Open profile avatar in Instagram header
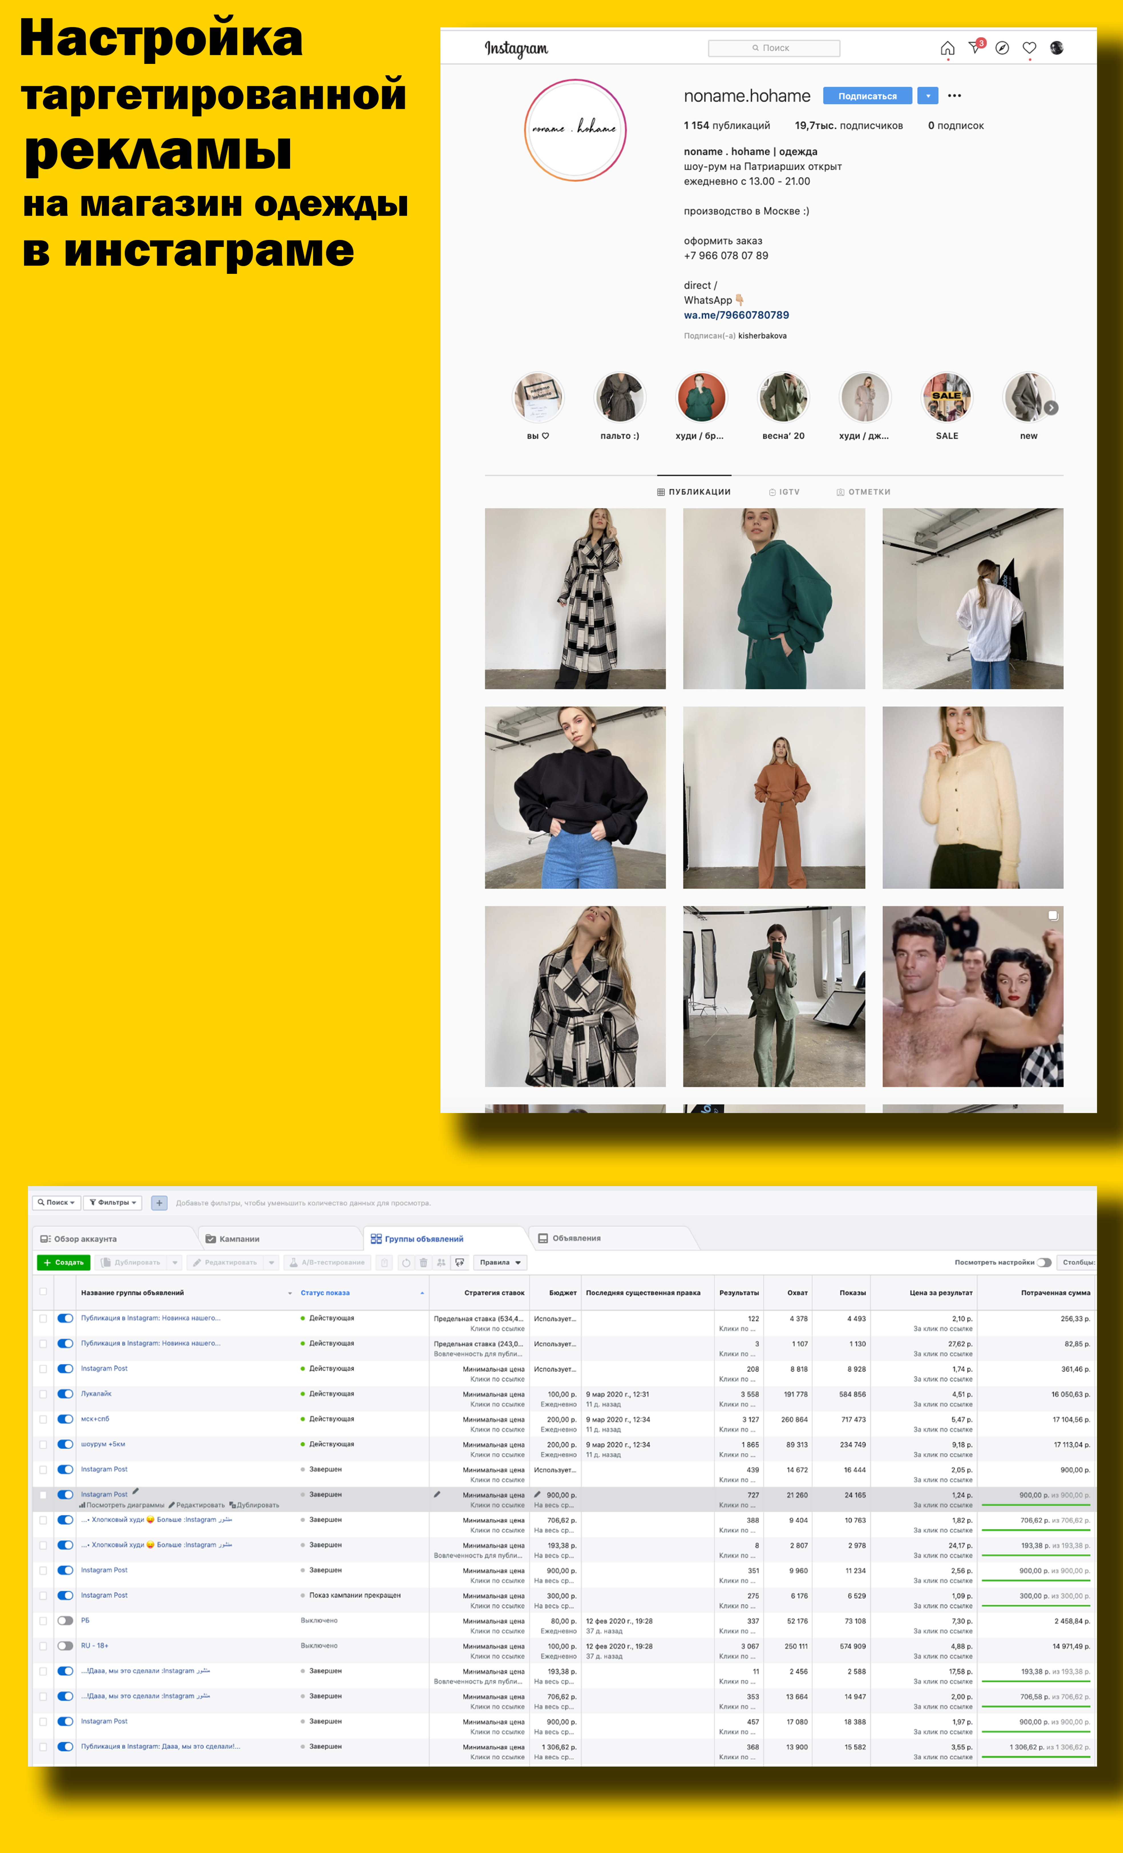The image size is (1123, 1853). point(1057,48)
